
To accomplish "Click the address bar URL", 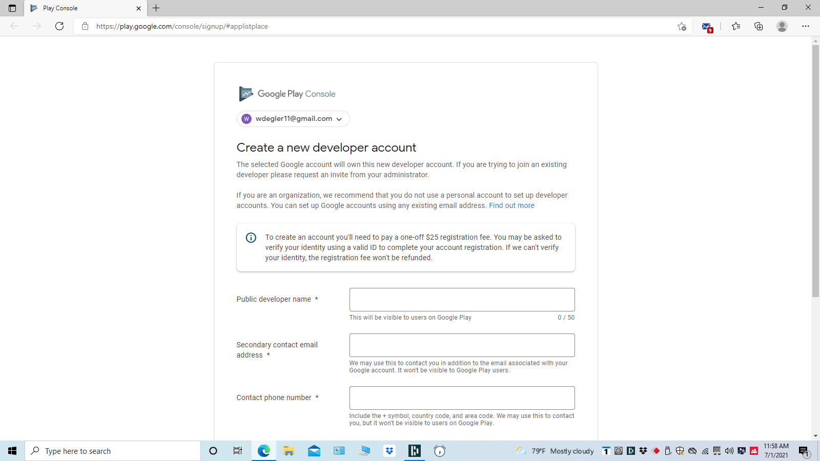I will coord(182,26).
